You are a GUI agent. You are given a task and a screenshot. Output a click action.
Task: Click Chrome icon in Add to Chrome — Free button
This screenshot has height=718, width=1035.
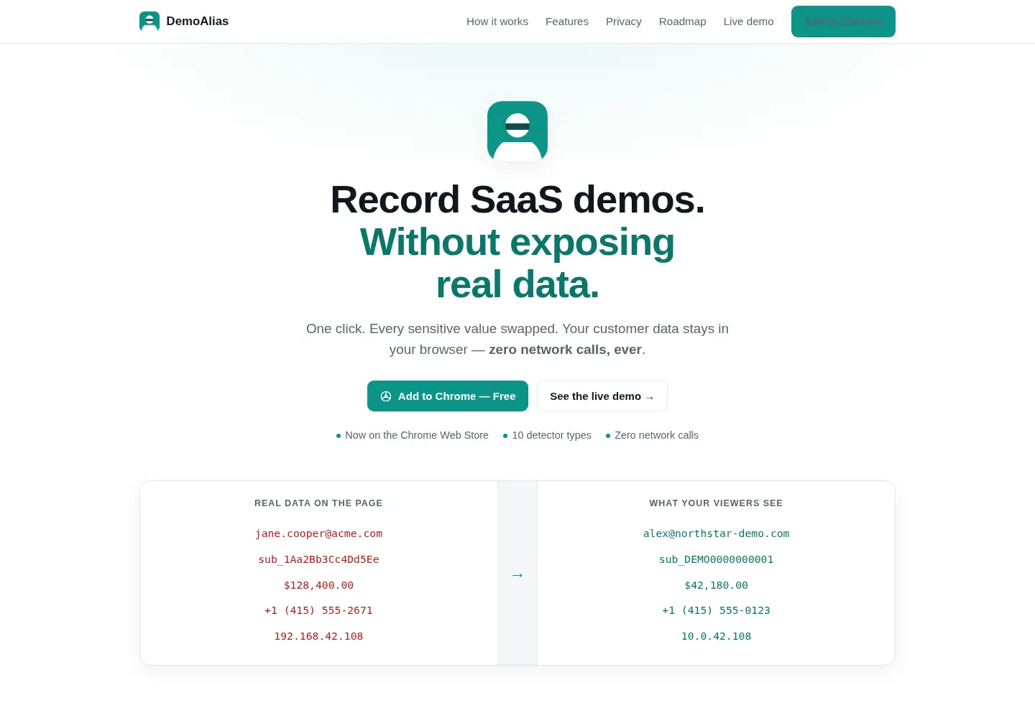coord(386,396)
